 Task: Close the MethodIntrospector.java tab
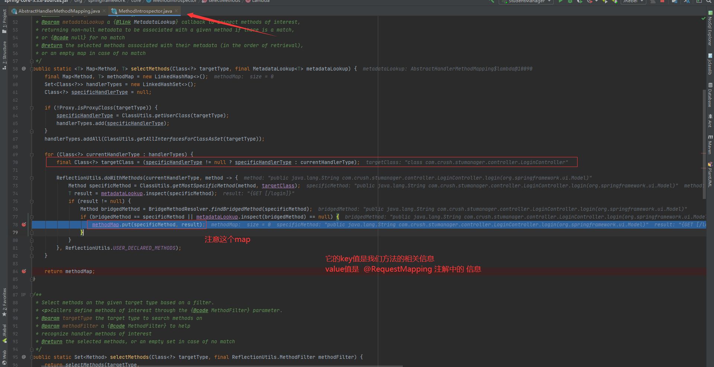pyautogui.click(x=176, y=11)
